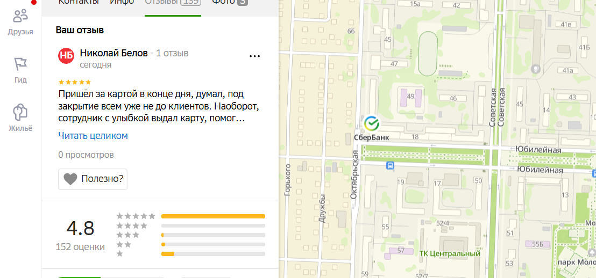Switch to the Контакты tab
596x278 pixels.
[x=79, y=2]
